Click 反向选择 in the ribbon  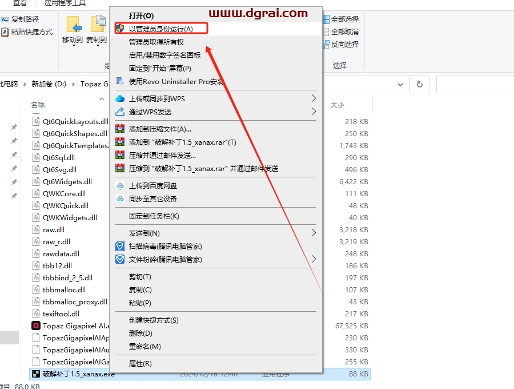[345, 44]
